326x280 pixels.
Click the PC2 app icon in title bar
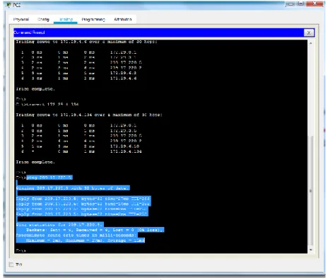point(8,4)
